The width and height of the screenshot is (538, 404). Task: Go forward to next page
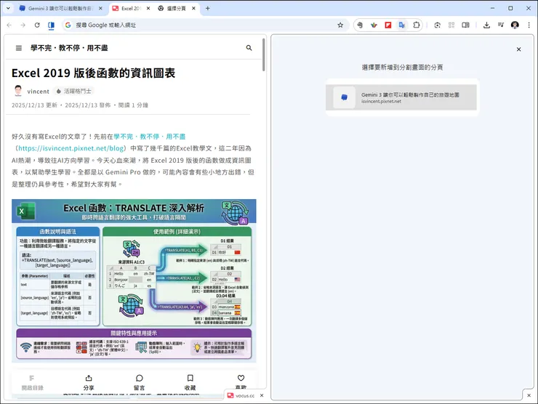pos(23,25)
